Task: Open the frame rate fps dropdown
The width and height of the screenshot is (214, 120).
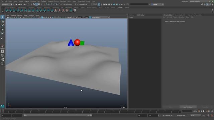Action: (x=196, y=115)
